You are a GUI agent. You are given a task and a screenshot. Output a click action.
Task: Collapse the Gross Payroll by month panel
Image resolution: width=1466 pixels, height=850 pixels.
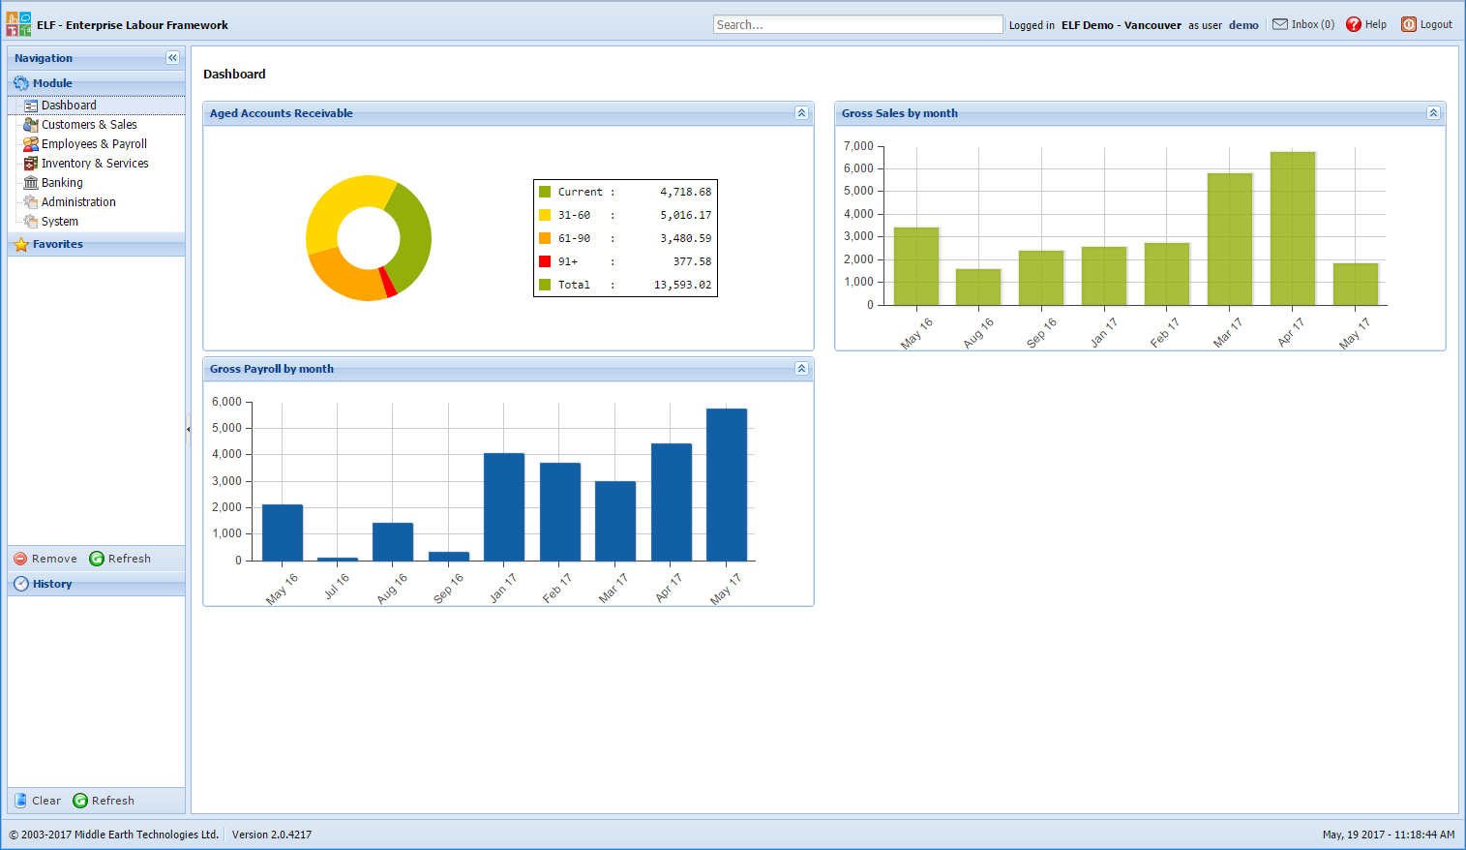[800, 368]
